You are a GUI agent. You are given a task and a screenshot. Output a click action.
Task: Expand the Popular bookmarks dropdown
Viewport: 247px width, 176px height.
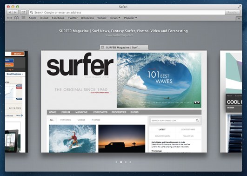click(x=130, y=18)
